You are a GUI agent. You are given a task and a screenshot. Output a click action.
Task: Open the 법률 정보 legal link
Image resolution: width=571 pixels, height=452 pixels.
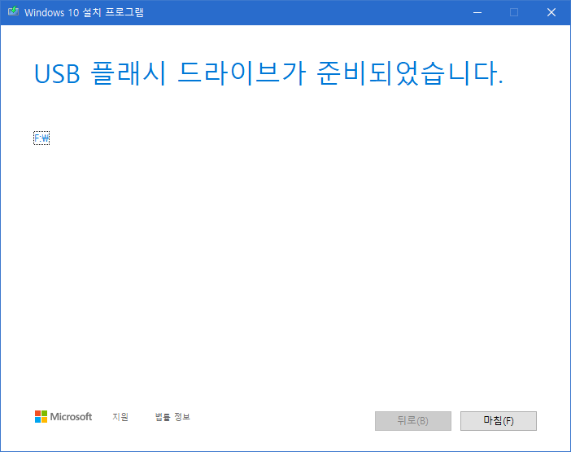172,417
